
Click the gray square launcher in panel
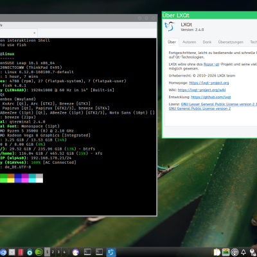(x=12, y=253)
